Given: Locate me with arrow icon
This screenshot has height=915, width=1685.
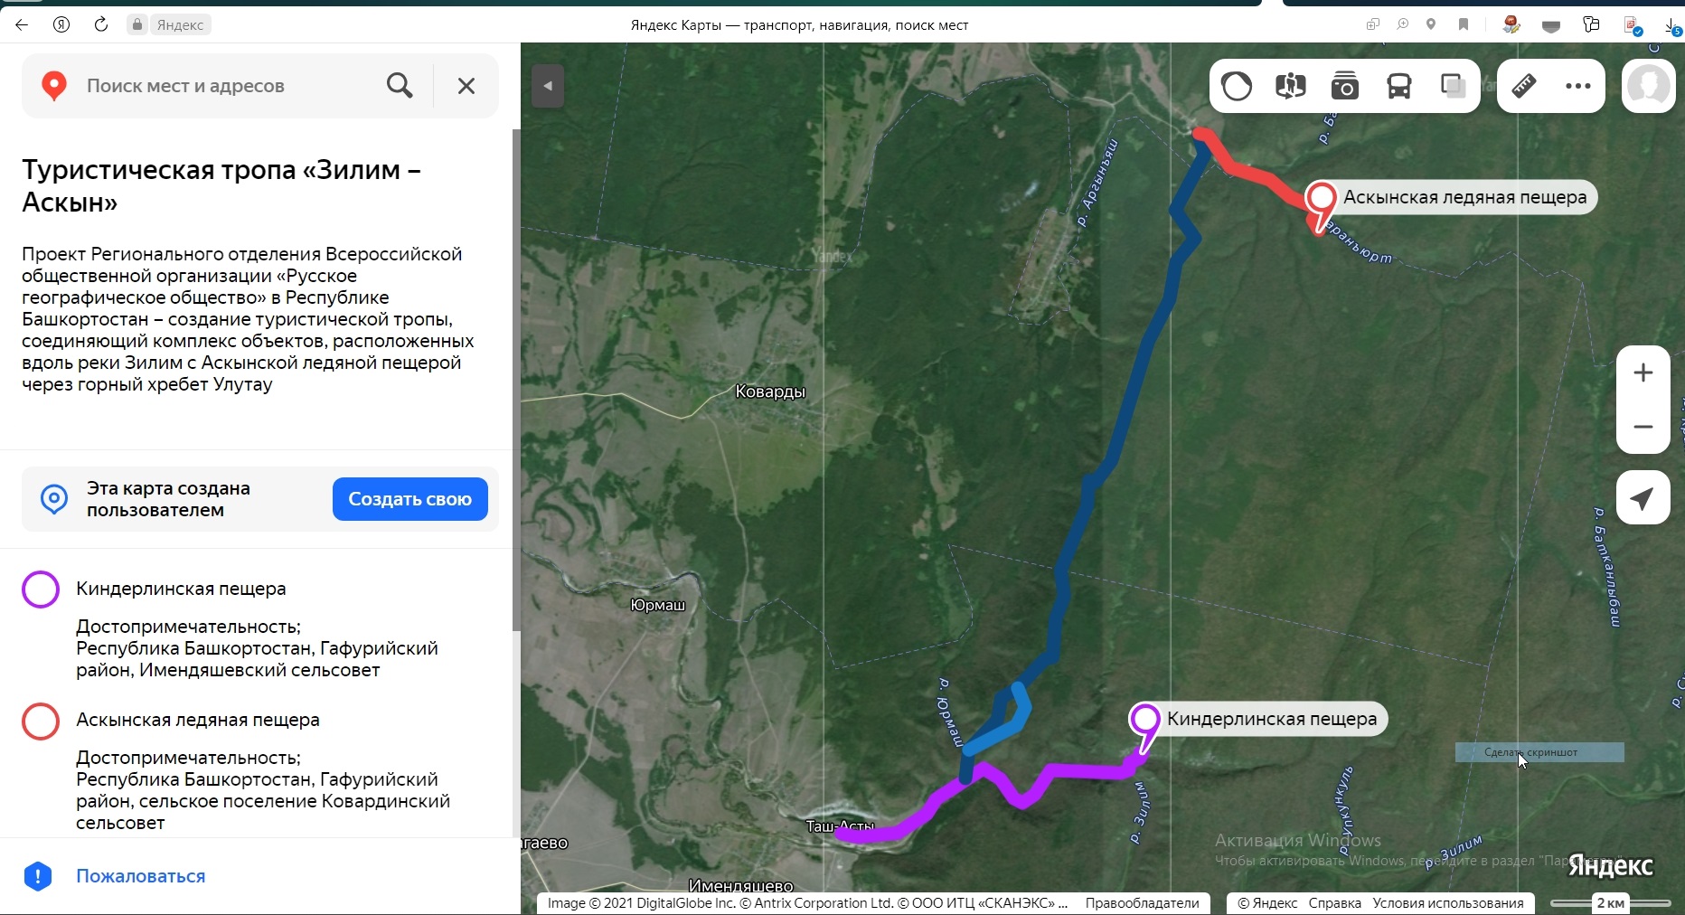Looking at the screenshot, I should [1643, 498].
